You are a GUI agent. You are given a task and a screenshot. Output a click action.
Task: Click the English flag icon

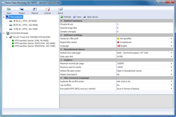point(119,46)
